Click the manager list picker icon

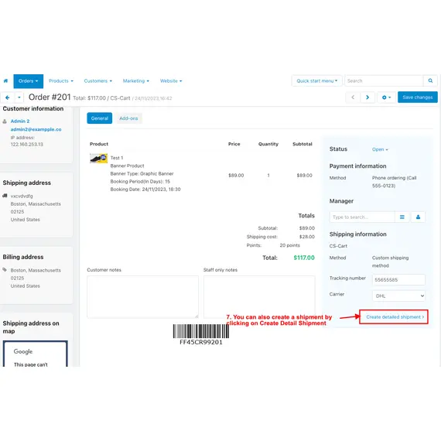(402, 217)
